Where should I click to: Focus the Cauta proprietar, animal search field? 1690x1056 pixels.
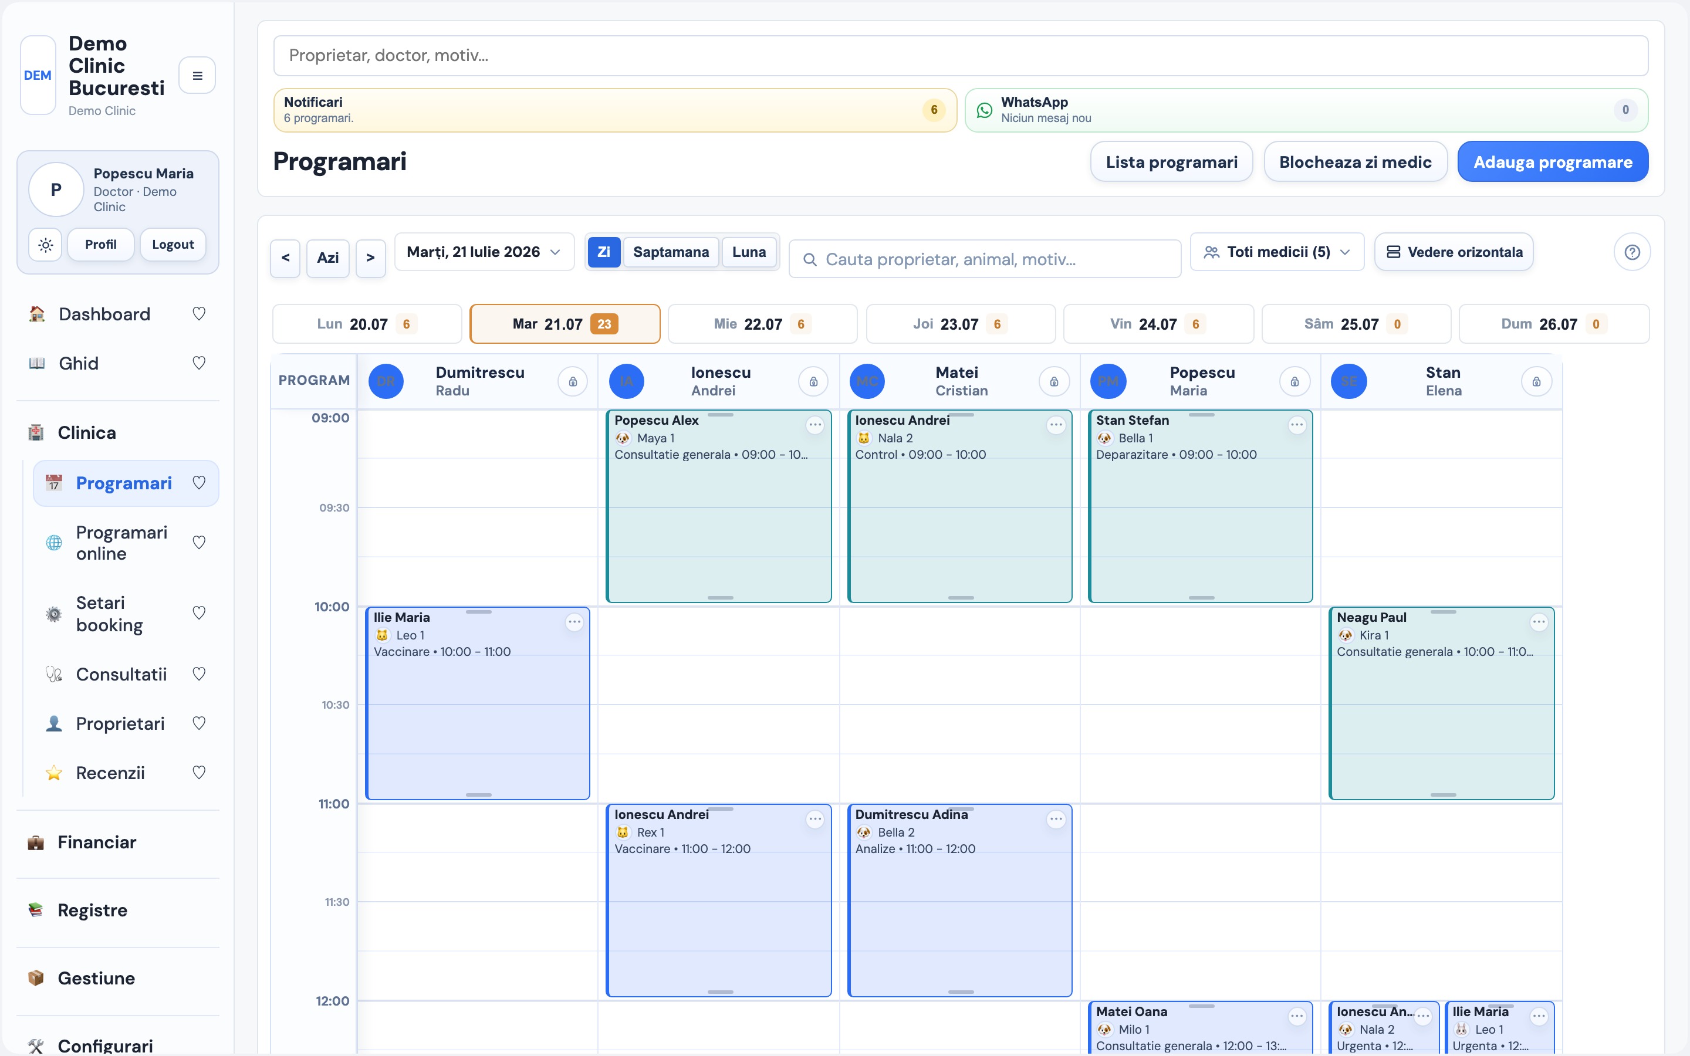pyautogui.click(x=985, y=259)
